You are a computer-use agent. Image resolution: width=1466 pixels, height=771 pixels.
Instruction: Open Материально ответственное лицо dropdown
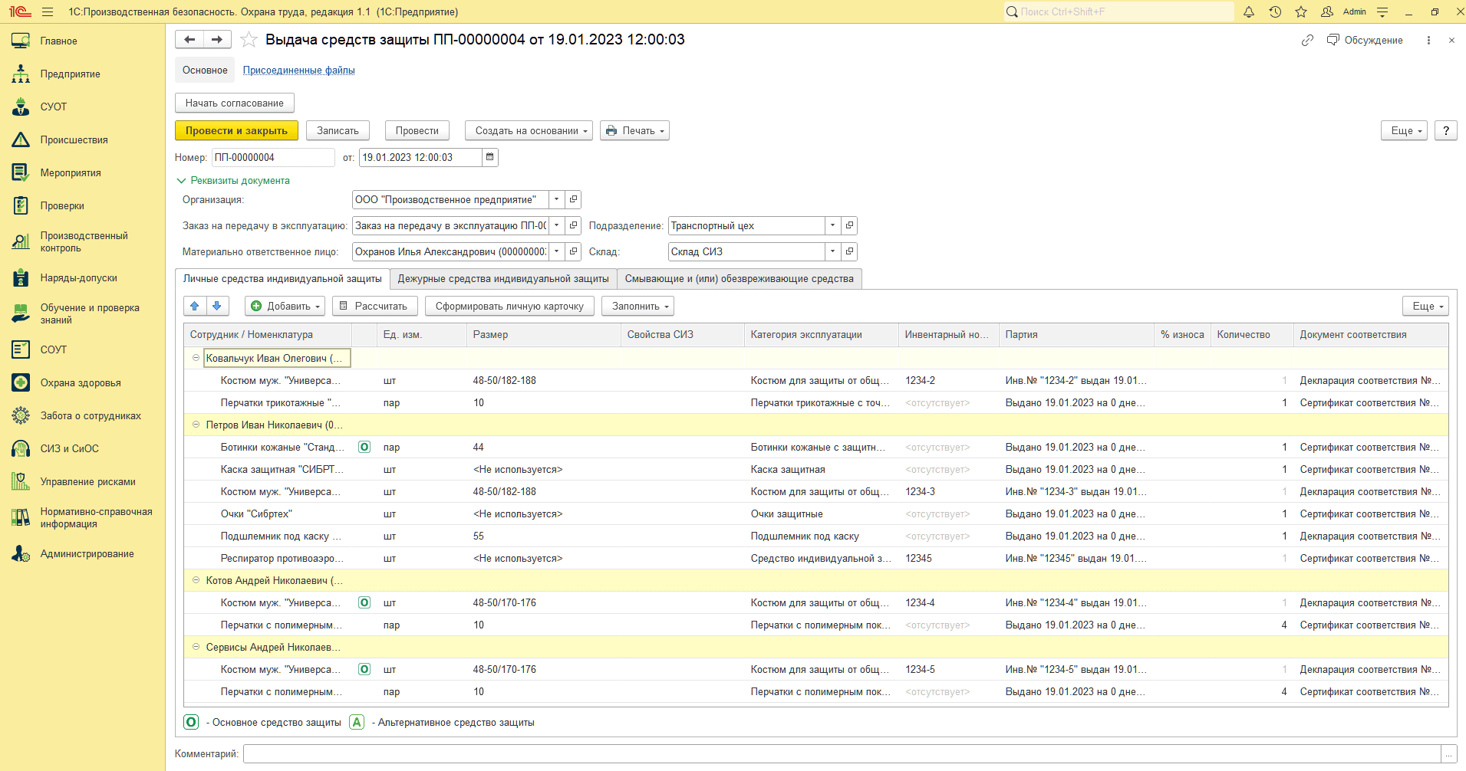click(557, 251)
